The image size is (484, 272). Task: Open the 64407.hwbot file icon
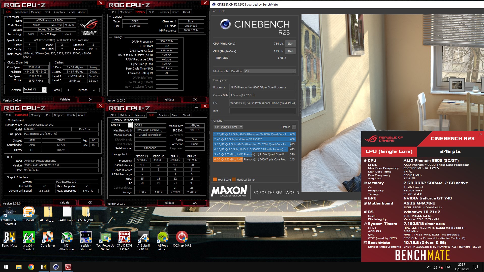tap(67, 214)
